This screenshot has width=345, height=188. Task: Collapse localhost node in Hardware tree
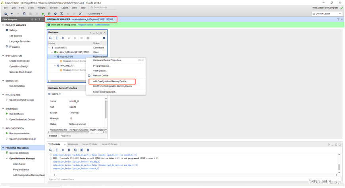pos(49,48)
